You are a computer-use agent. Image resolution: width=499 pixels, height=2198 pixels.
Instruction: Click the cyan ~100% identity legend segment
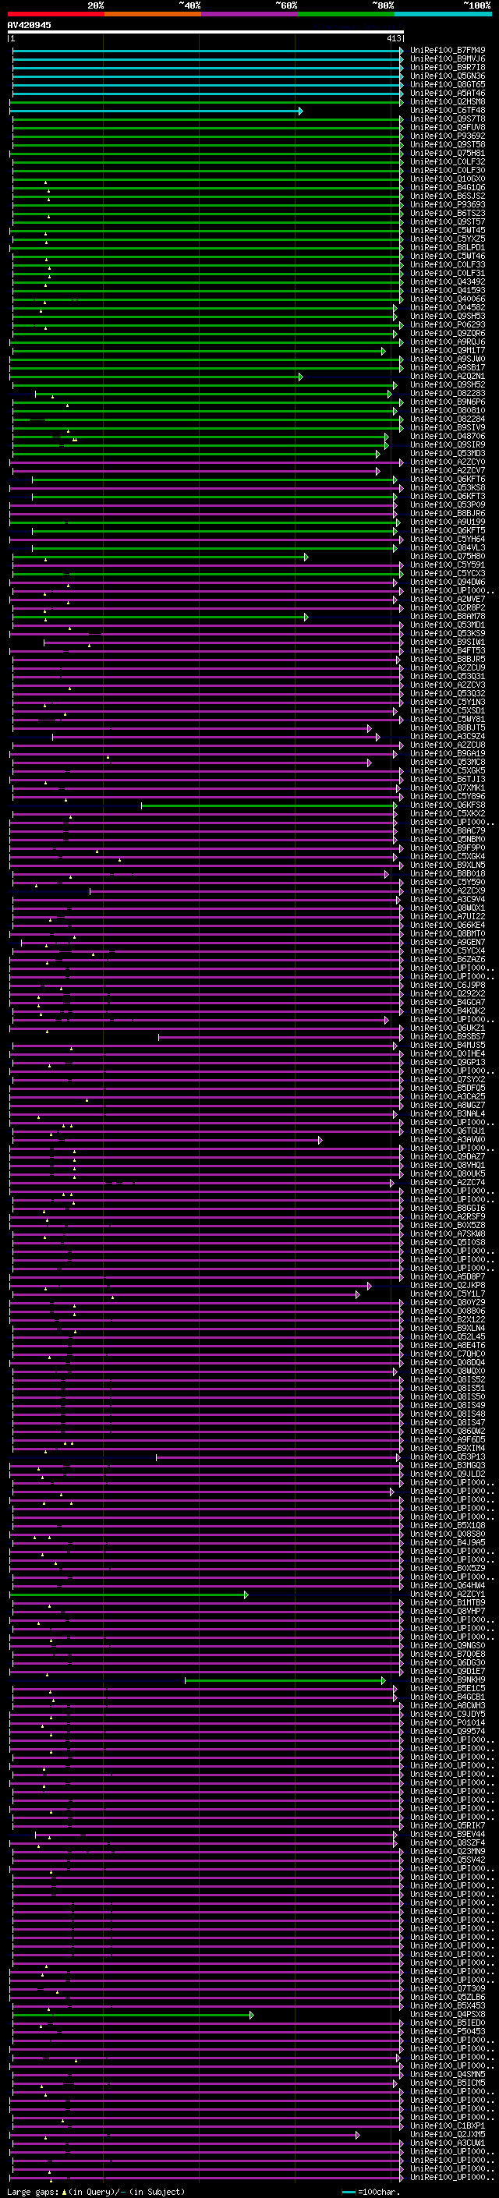point(443,14)
